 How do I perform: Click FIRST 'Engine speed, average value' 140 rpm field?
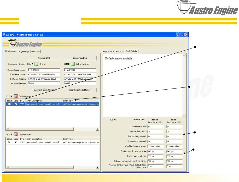click(155, 151)
